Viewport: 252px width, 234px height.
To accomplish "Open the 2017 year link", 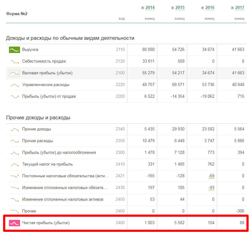I will tap(240, 7).
